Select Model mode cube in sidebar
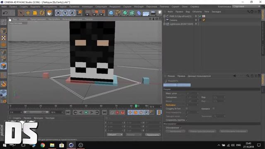 coord(4,31)
